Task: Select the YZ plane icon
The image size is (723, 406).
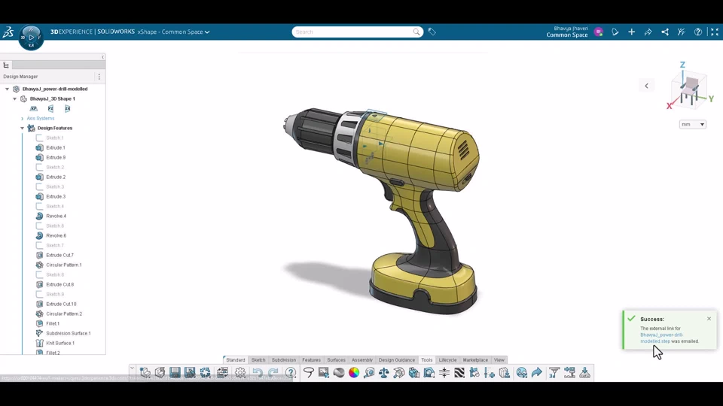Action: (x=50, y=108)
